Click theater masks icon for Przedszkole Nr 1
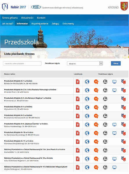 click(x=123, y=81)
